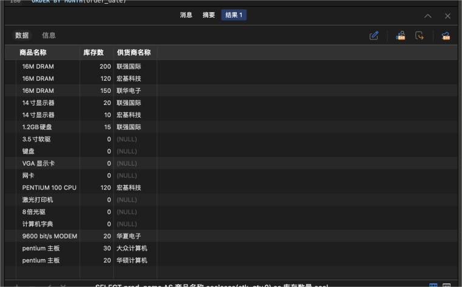Viewport: 462px width, 287px height.
Task: Click NULL supplier in 计算机字典 row
Action: (127, 224)
